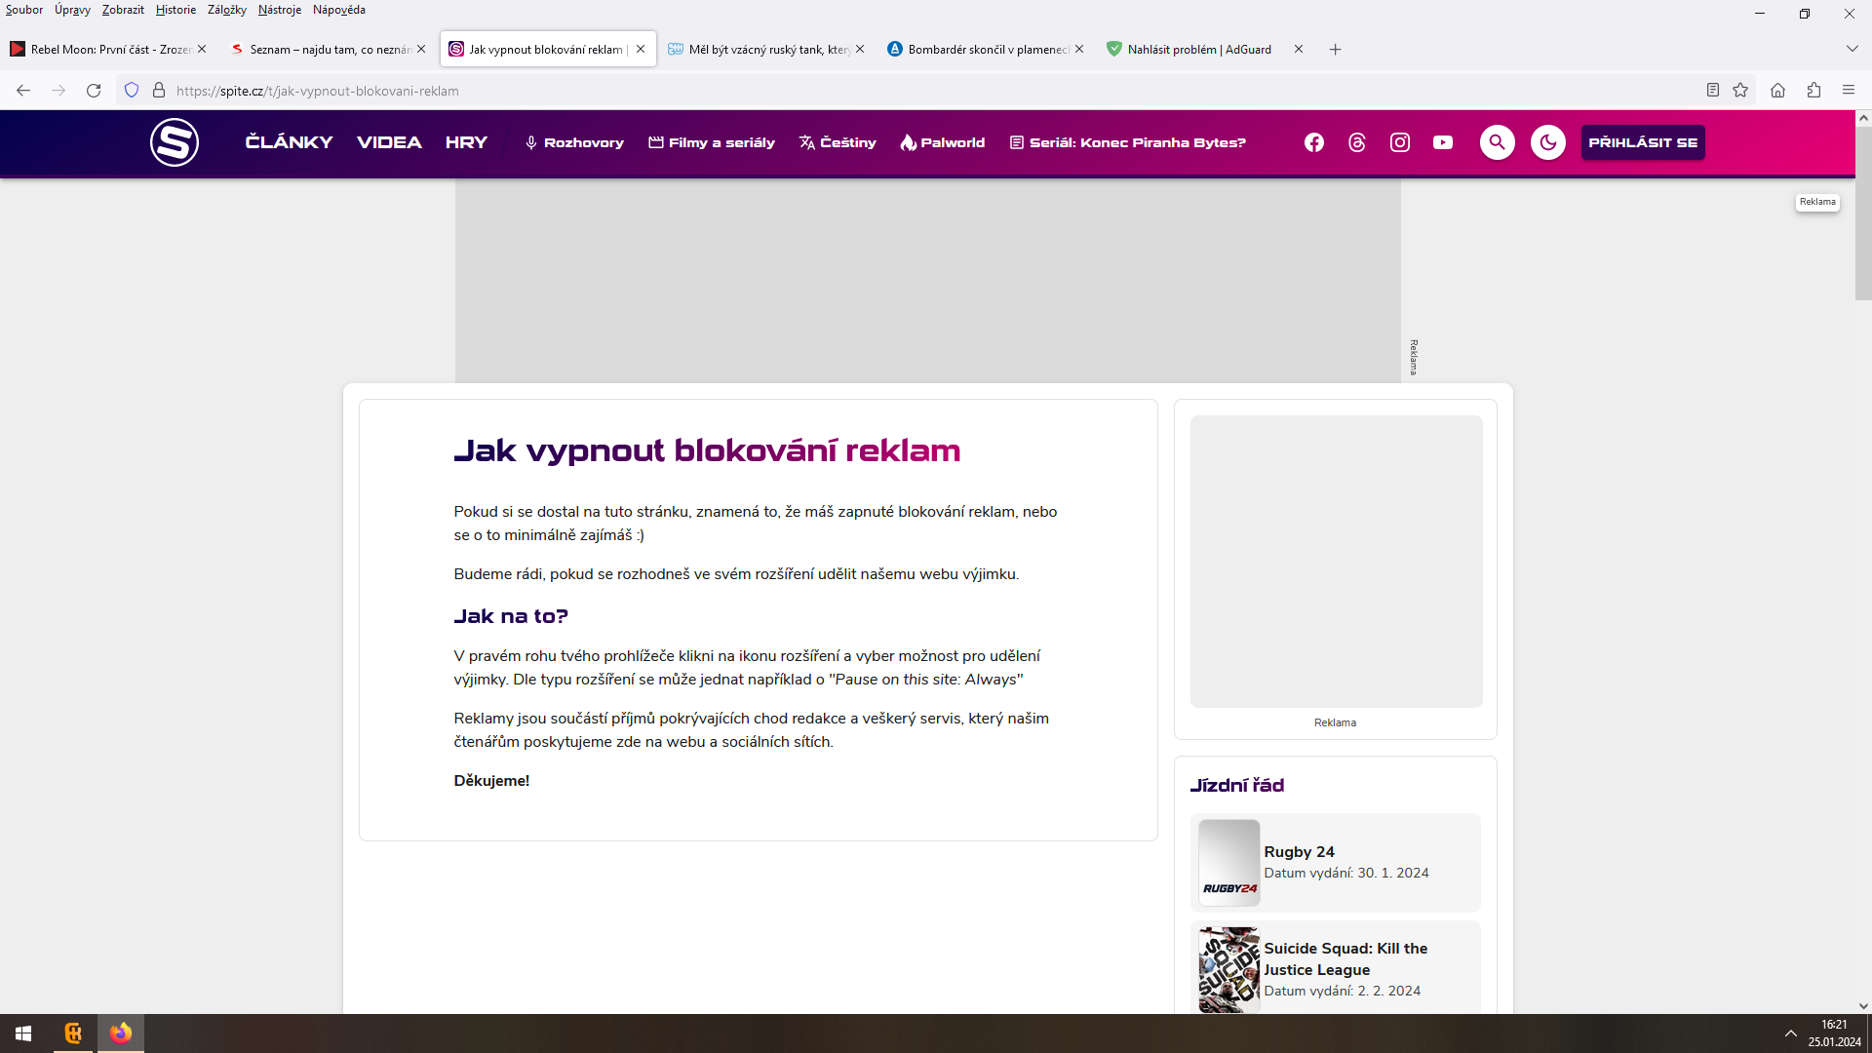Image resolution: width=1872 pixels, height=1053 pixels.
Task: Open the Threads social icon
Action: coord(1357,142)
